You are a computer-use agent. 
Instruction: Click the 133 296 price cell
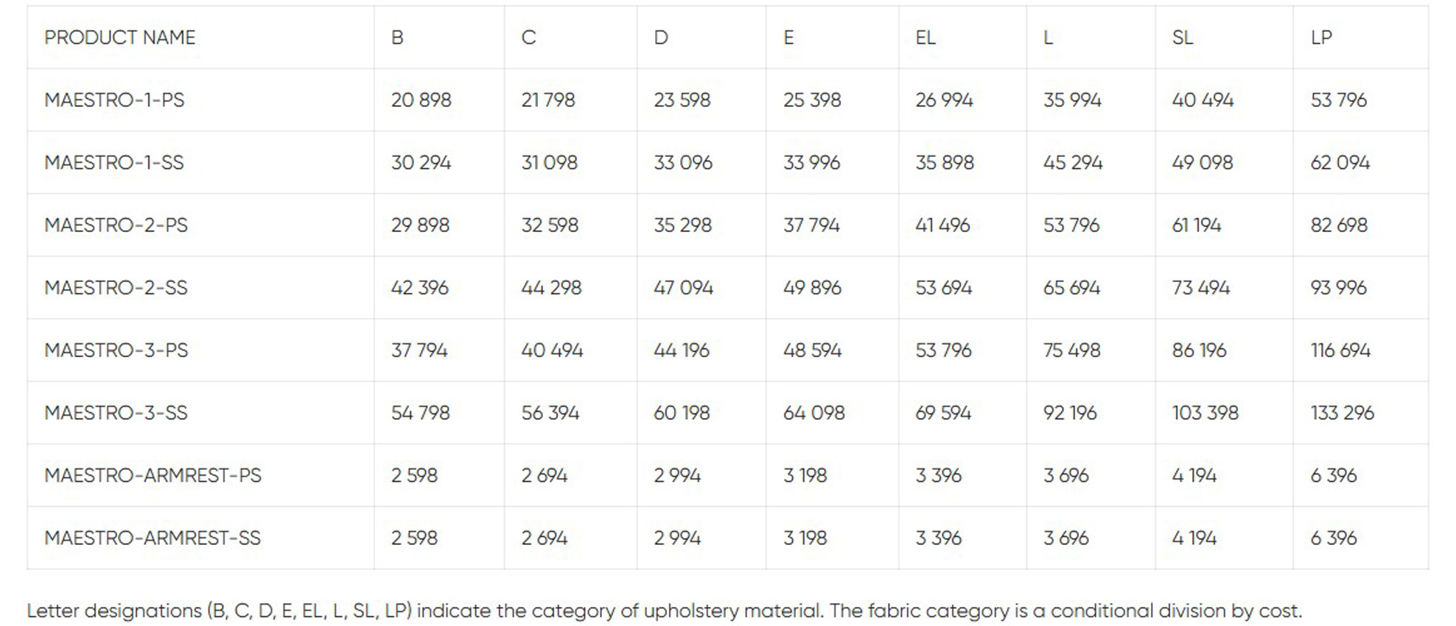(1342, 413)
